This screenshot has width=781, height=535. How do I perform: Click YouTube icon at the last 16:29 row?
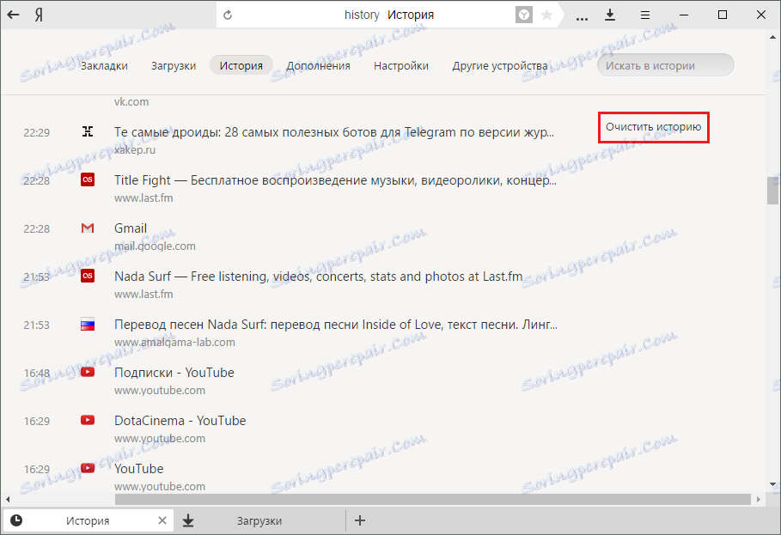[88, 468]
